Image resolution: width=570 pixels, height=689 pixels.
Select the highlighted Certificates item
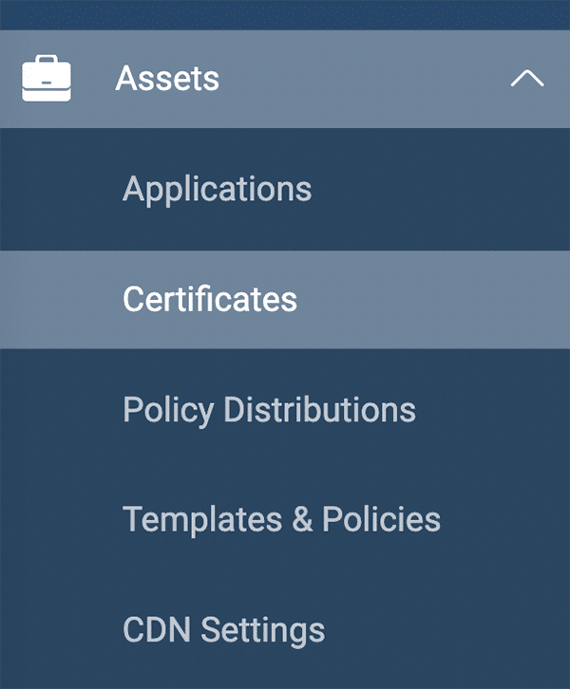[x=210, y=300]
